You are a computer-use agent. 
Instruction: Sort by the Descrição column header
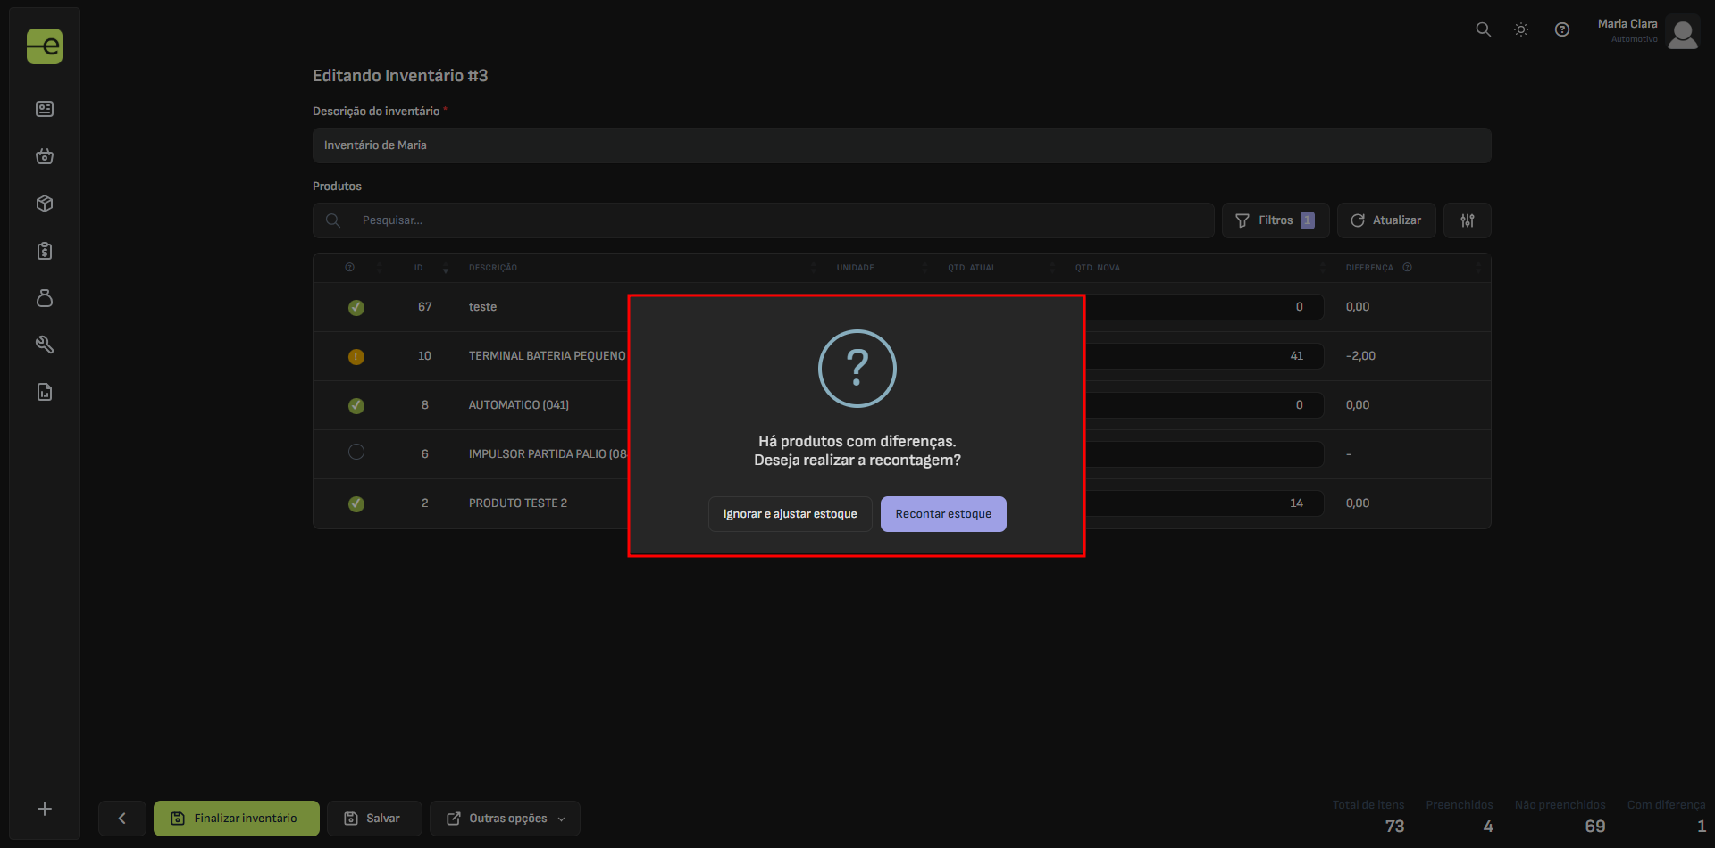[493, 268]
